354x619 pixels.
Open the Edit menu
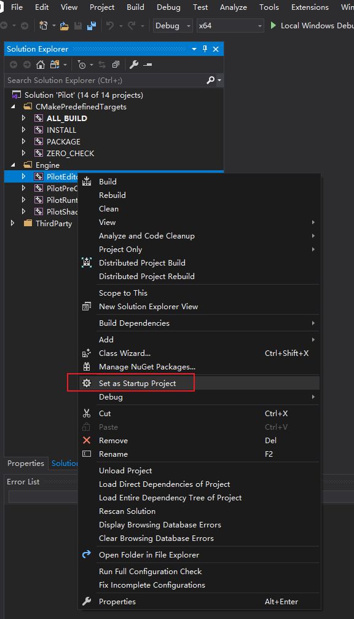coord(42,7)
